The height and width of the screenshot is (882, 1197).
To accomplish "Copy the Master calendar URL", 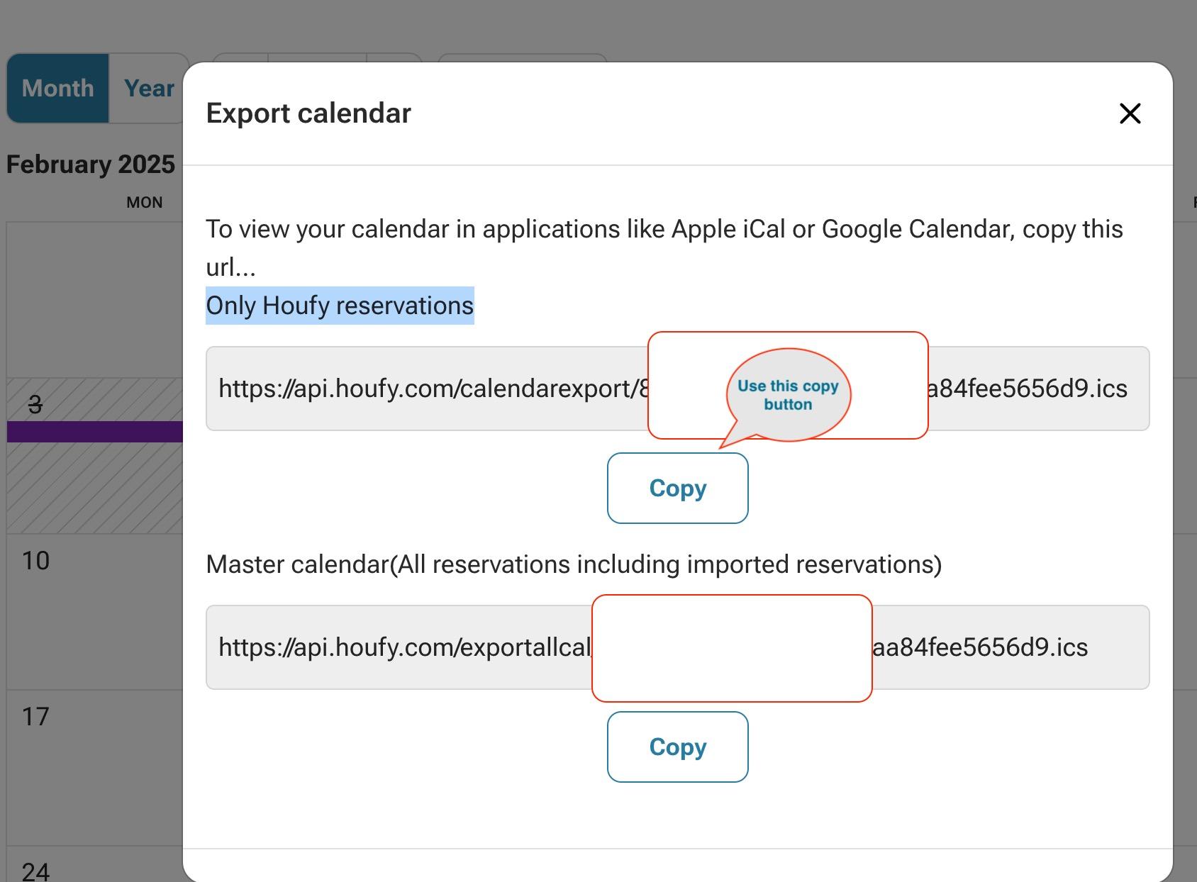I will [x=677, y=747].
